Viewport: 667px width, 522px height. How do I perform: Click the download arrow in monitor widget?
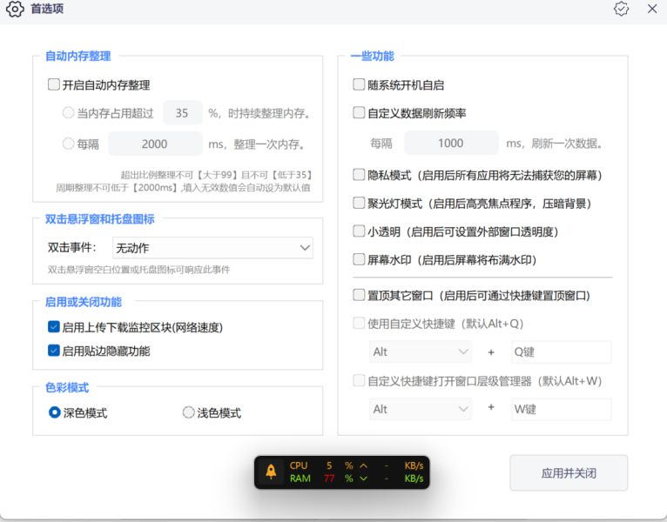pyautogui.click(x=363, y=478)
